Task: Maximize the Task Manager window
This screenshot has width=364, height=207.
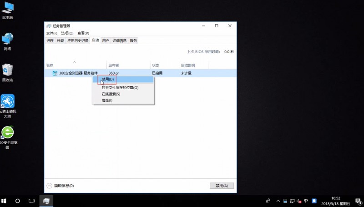Action: coord(217,26)
